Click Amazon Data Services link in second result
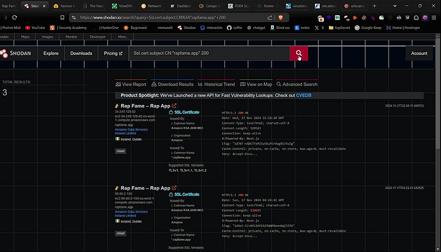Viewport: 441px width, 252px height. click(x=131, y=214)
